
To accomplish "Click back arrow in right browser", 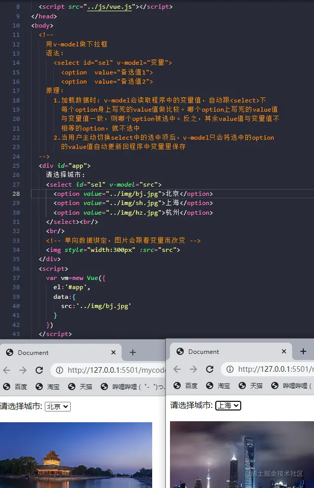I will (x=177, y=369).
